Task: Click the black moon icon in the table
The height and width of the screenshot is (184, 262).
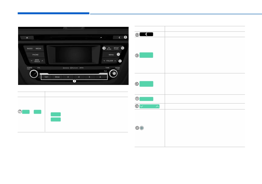Action: coord(146,34)
